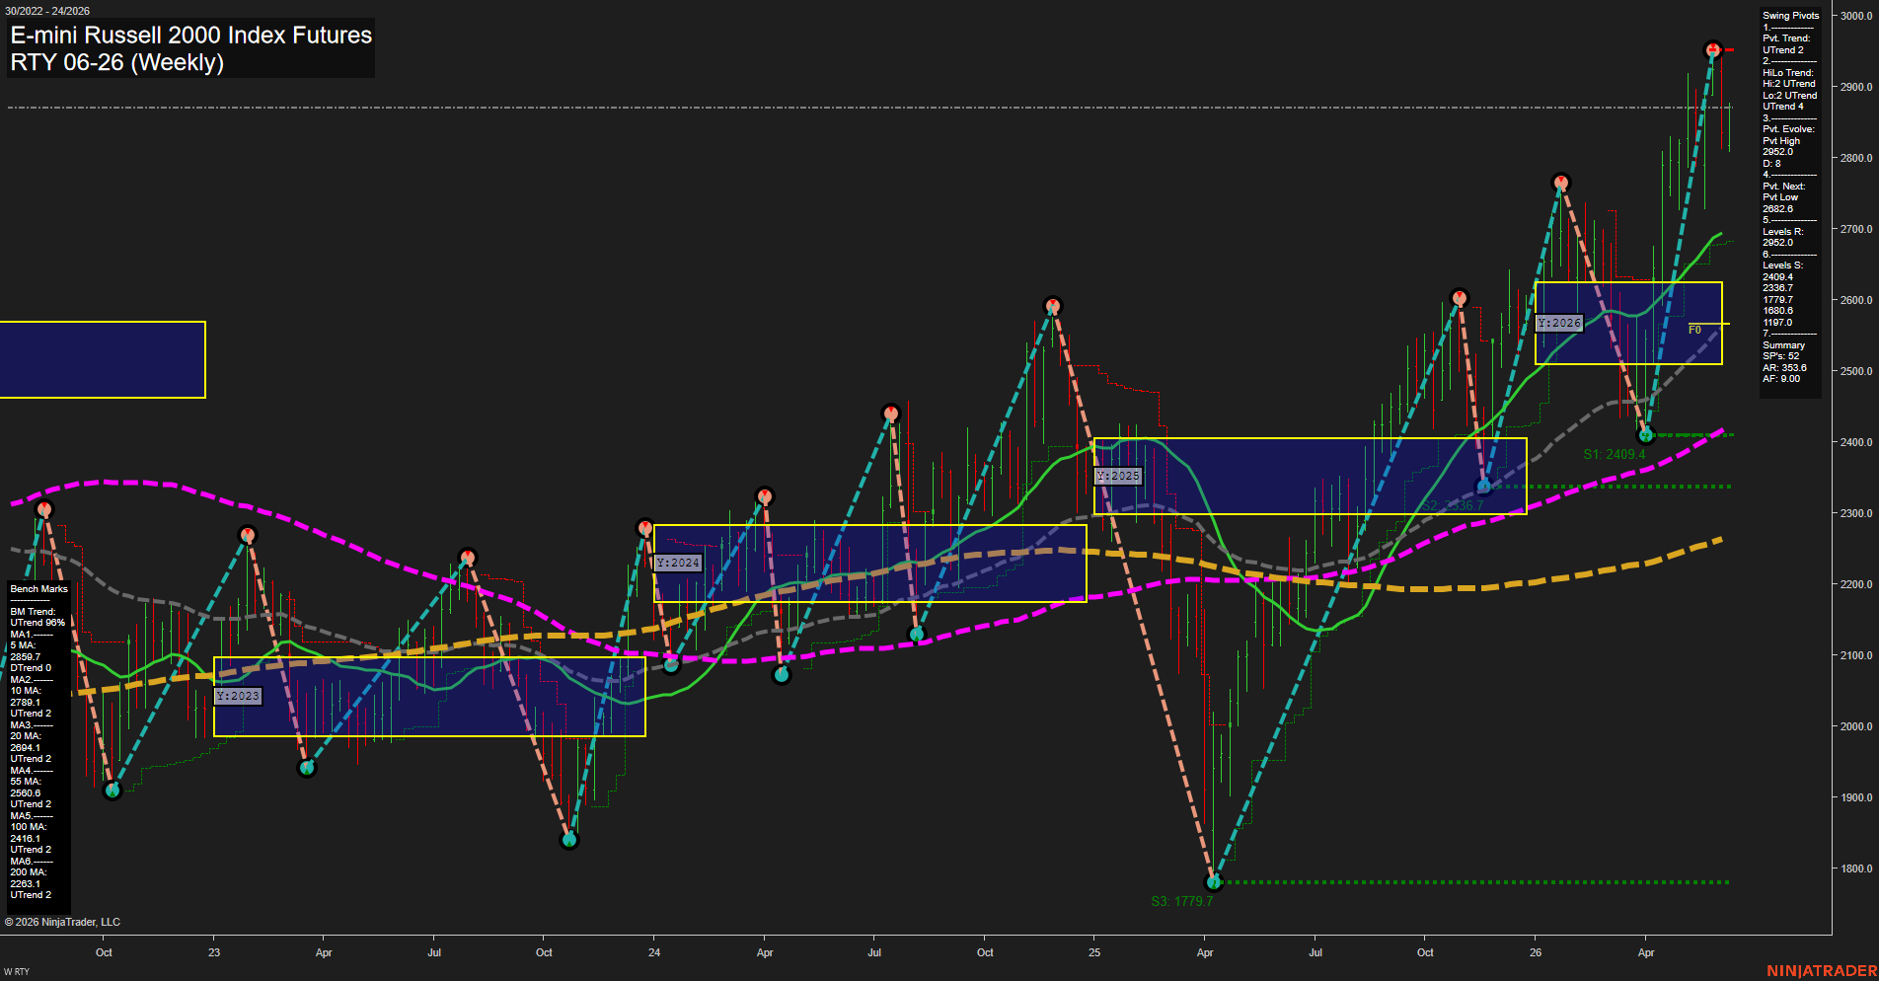Viewport: 1879px width, 981px height.
Task: Click the Bench Marks panel heading
Action: click(x=39, y=589)
